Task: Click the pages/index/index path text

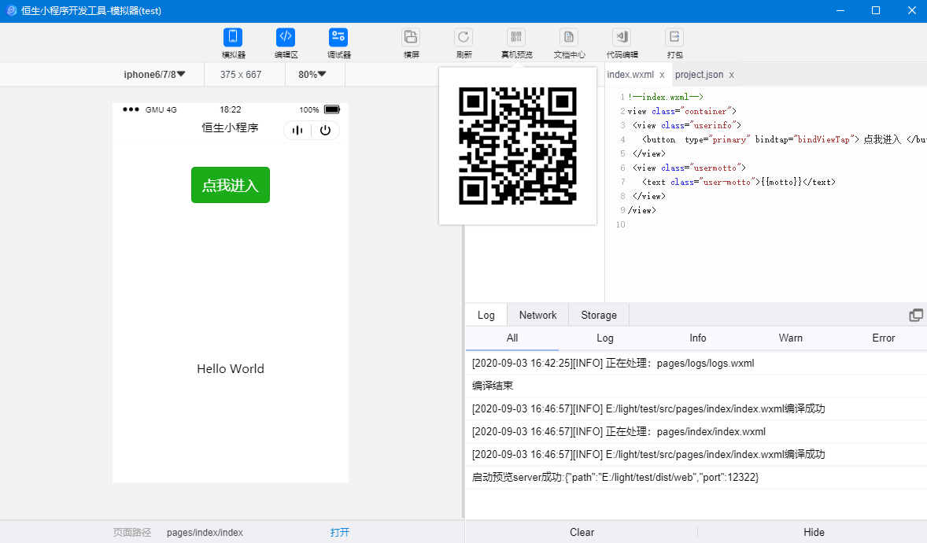Action: pos(205,532)
